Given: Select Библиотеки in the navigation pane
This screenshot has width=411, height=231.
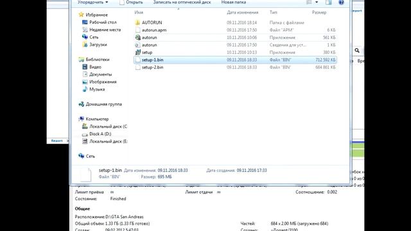Looking at the screenshot, I should [x=98, y=60].
